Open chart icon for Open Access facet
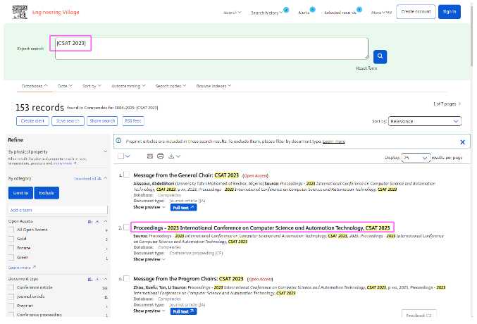 click(90, 221)
